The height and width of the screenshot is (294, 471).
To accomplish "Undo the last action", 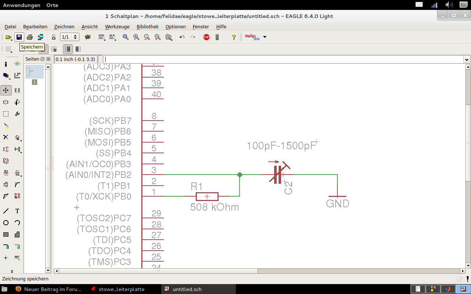I will click(182, 37).
